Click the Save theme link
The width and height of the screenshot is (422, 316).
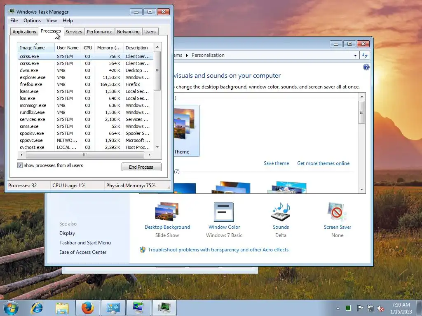tap(276, 163)
